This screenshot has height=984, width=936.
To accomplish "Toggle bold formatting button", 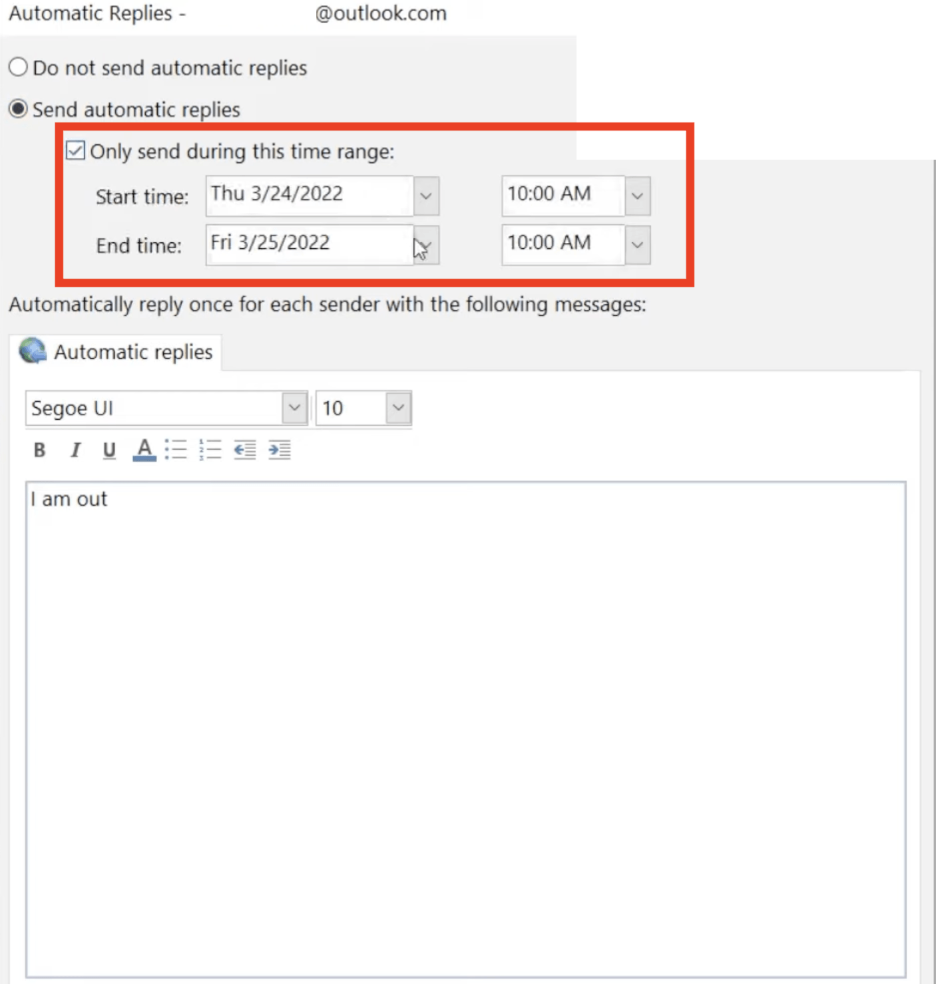I will click(x=39, y=450).
